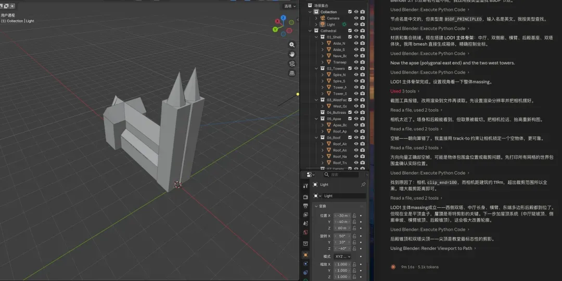The width and height of the screenshot is (562, 281).
Task: Lock Rotation Y with the padlock icon
Action: [x=354, y=243]
